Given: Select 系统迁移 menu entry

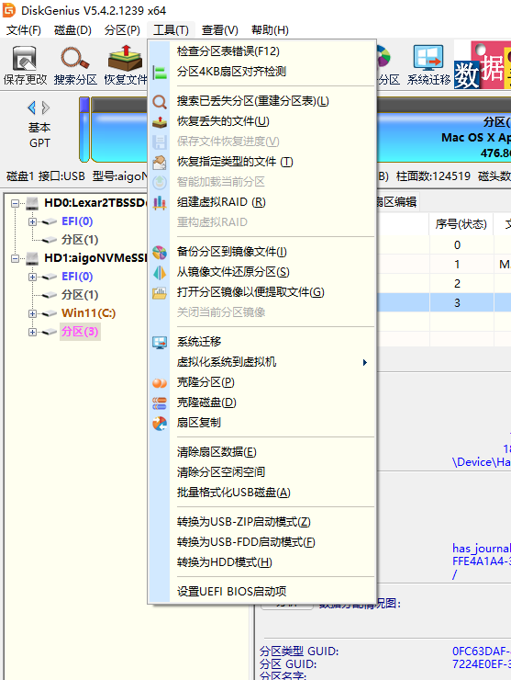Looking at the screenshot, I should tap(261, 342).
